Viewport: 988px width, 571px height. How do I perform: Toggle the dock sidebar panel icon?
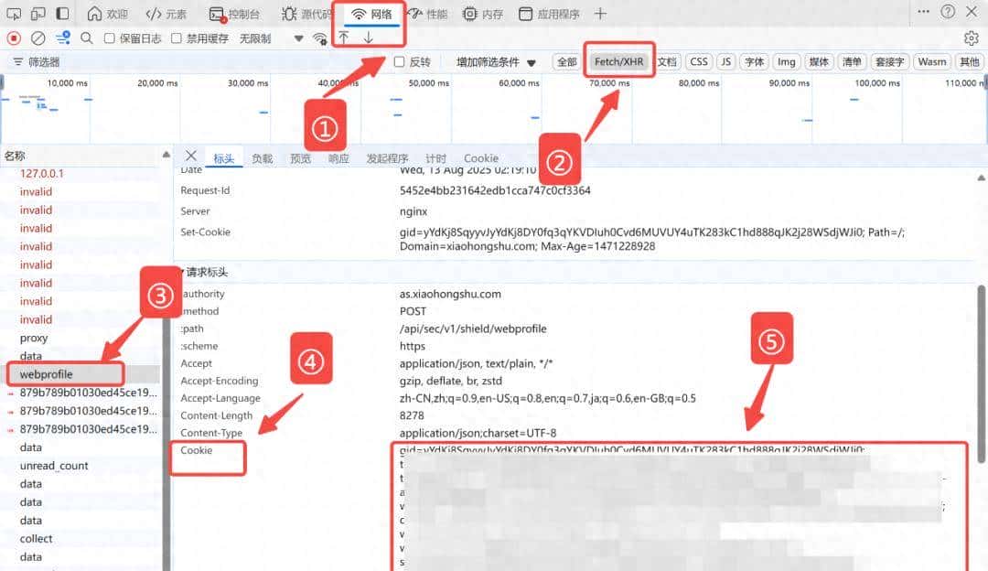pyautogui.click(x=62, y=13)
